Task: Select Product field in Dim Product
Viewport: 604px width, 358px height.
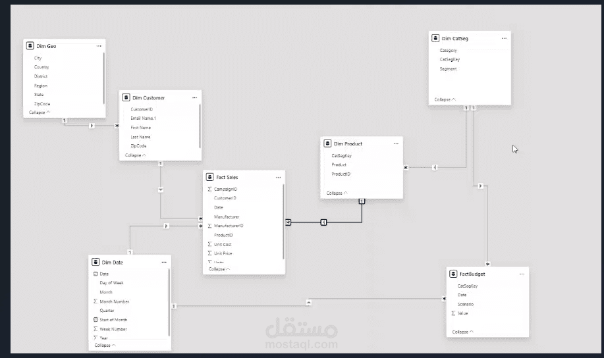Action: pyautogui.click(x=339, y=165)
